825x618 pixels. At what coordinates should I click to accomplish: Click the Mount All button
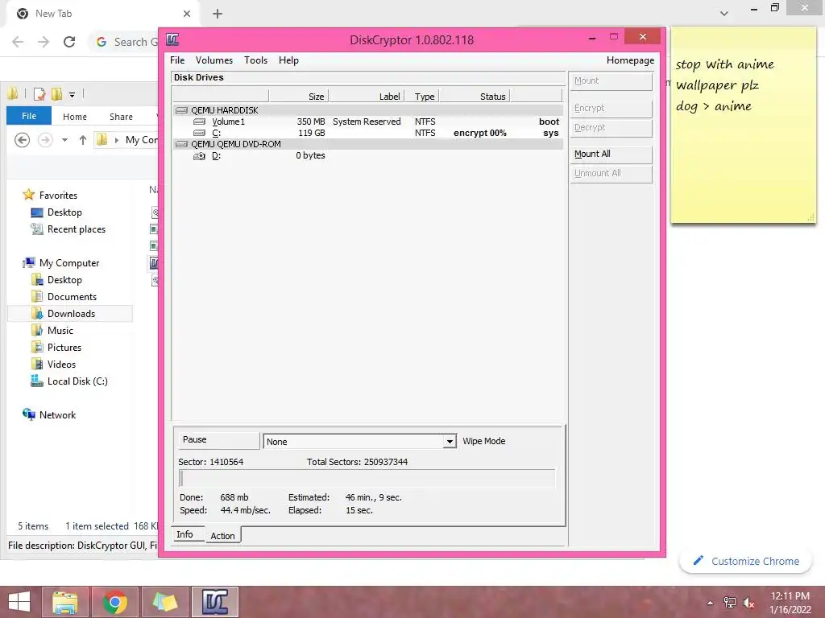611,154
